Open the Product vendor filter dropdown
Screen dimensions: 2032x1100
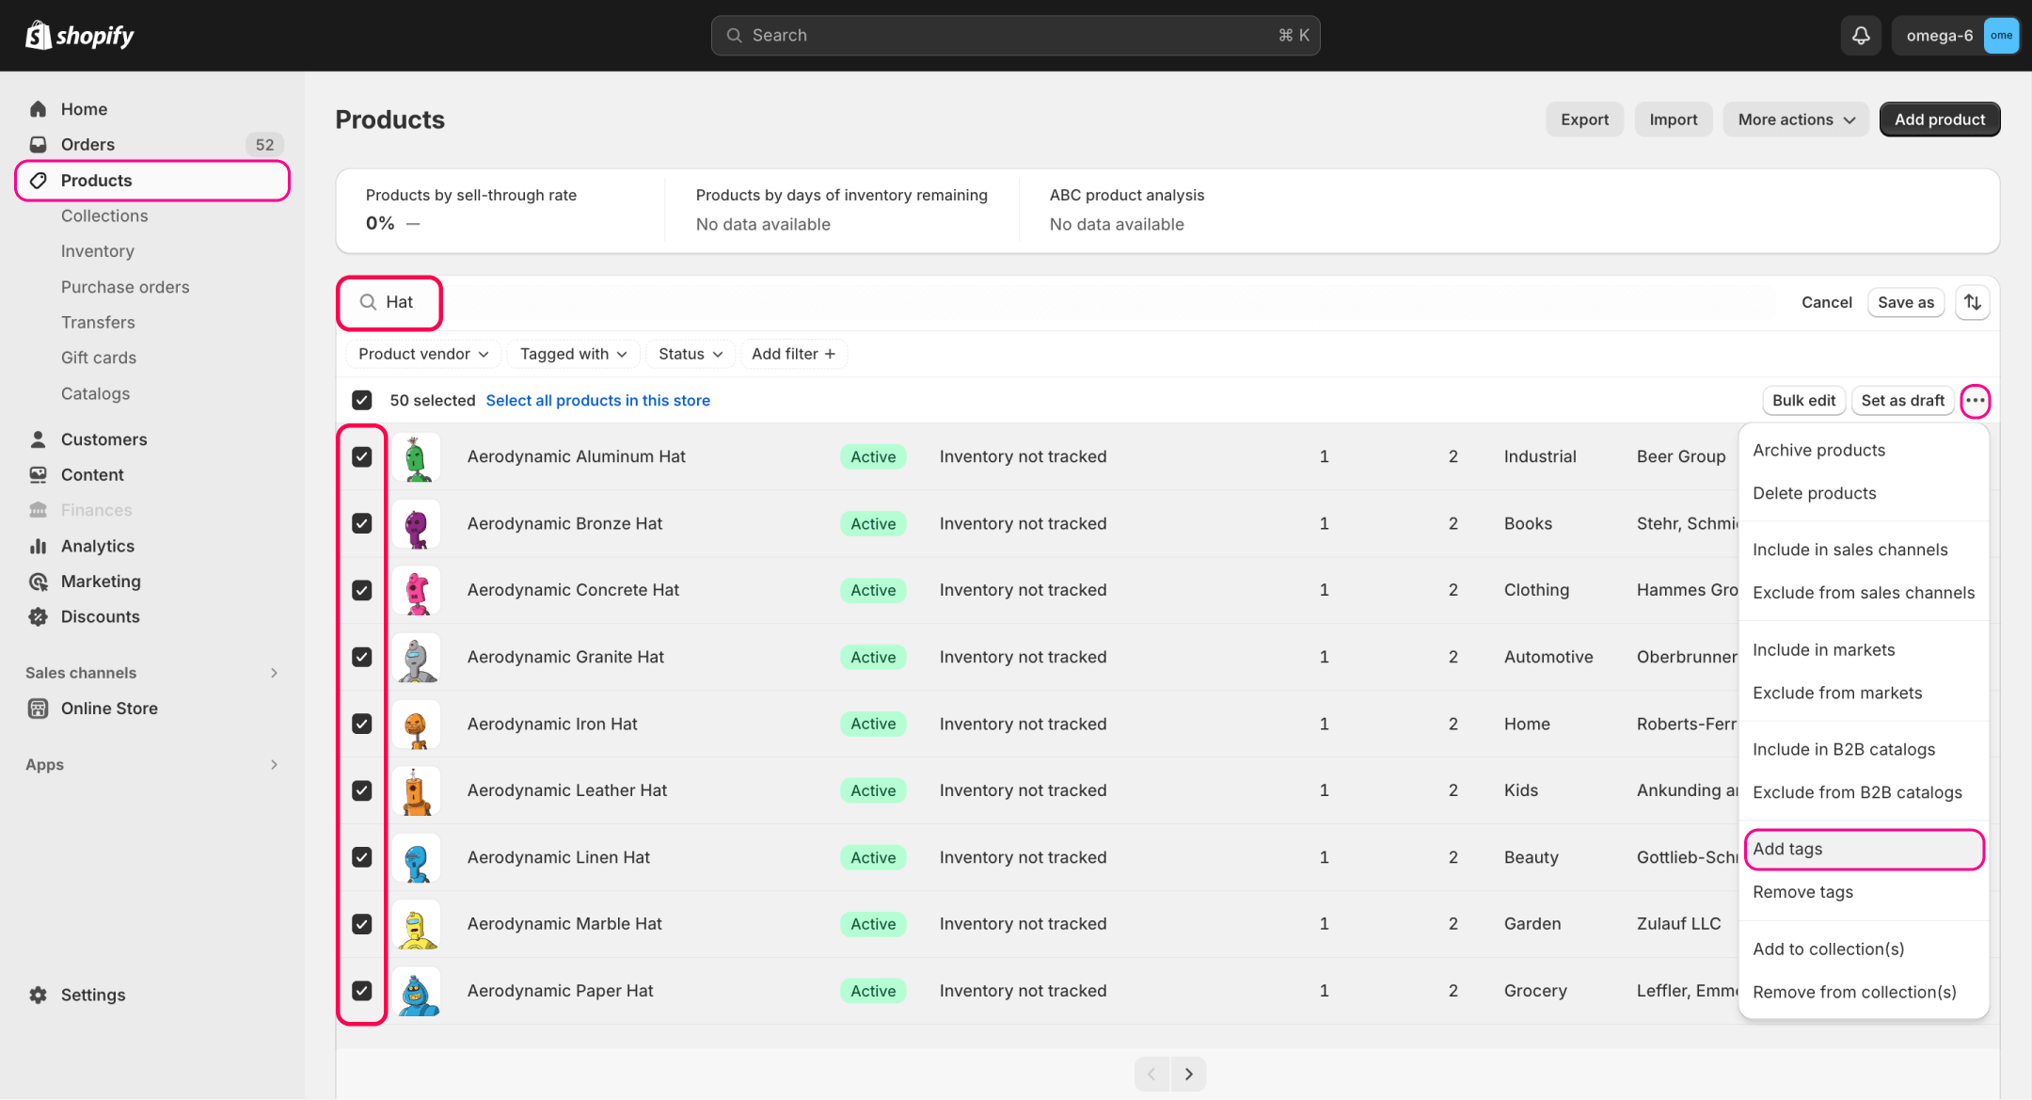tap(423, 354)
